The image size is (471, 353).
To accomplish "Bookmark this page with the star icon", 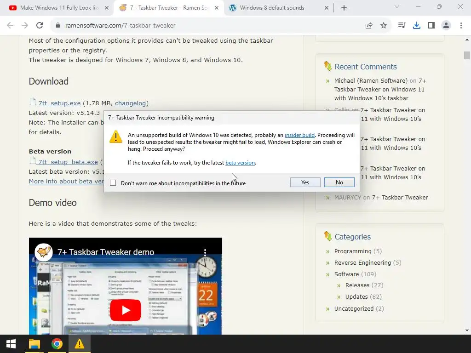I will point(384,26).
